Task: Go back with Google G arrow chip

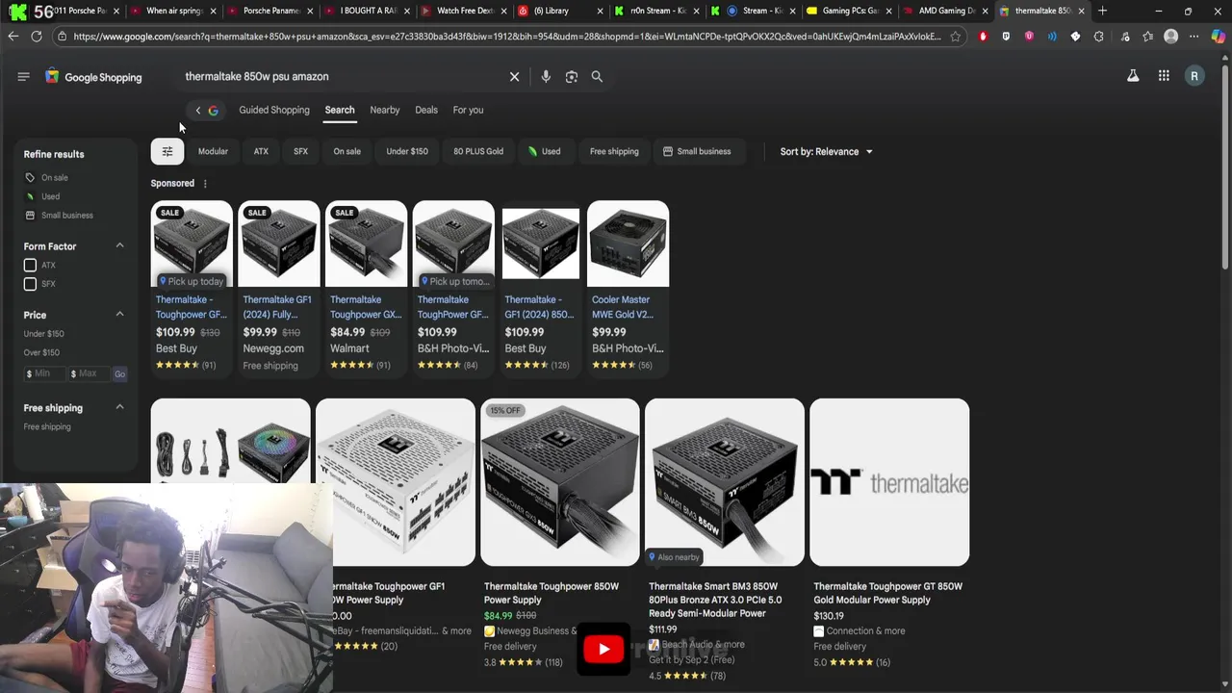Action: coord(207,110)
